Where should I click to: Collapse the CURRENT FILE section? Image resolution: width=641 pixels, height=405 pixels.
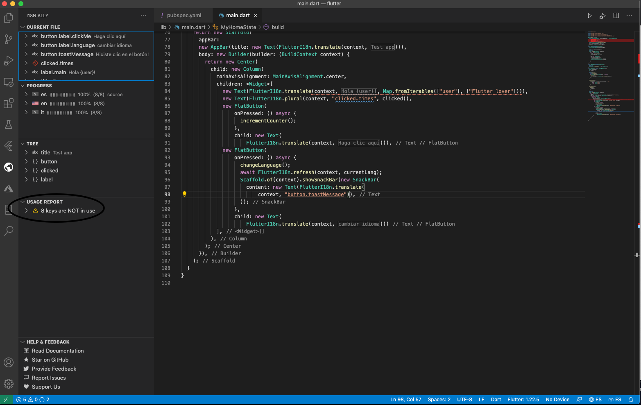23,27
